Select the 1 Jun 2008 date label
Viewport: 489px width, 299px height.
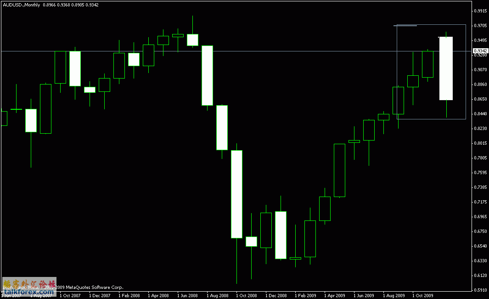[188, 296]
